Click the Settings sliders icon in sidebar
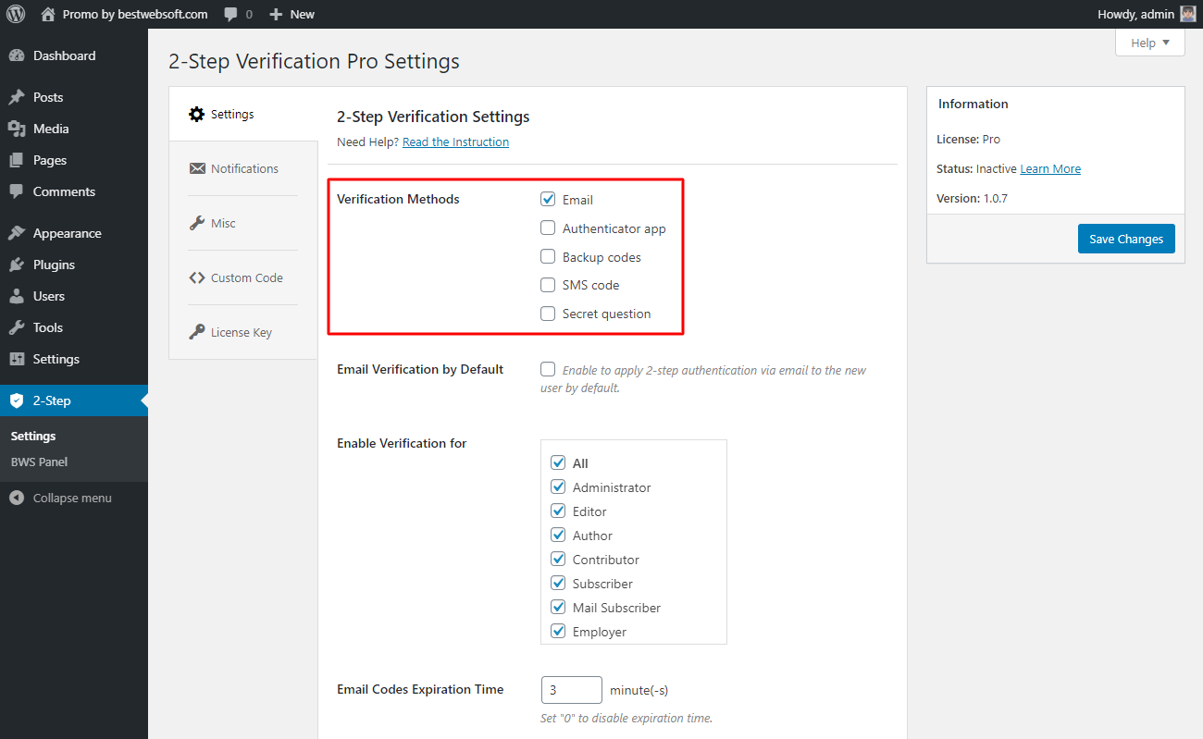Viewport: 1203px width, 739px height. click(17, 359)
